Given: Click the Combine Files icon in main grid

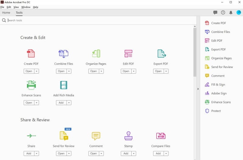Looking at the screenshot, I should coord(63,54).
